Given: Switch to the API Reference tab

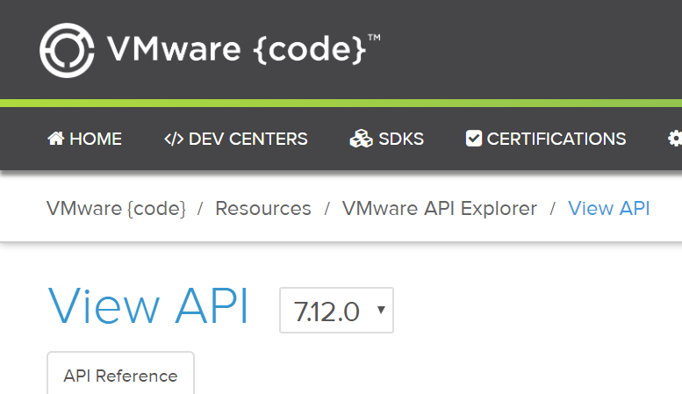Looking at the screenshot, I should (x=120, y=376).
